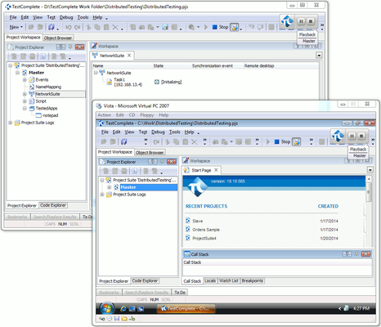
Task: Stop playback in Virtual PC window indicator
Action: [361, 136]
